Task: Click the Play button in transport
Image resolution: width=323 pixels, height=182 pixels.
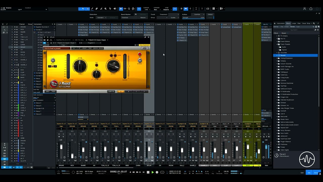Action: coord(152,172)
